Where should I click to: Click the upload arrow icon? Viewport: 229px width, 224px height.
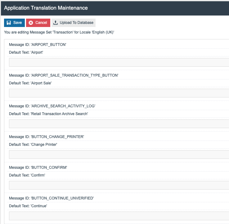(x=56, y=23)
